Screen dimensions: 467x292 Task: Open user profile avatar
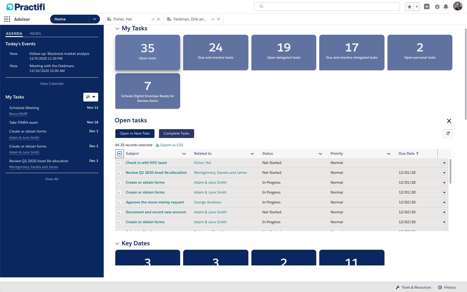(x=457, y=6)
